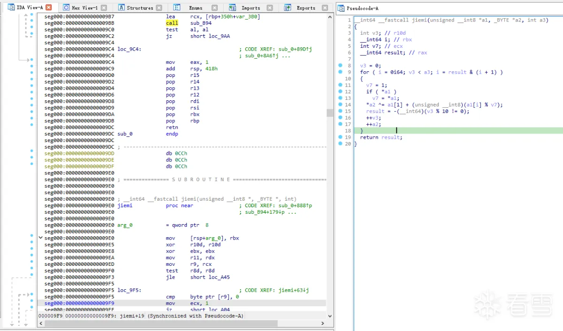Viewport: 563px width, 331px height.
Task: Close the Imports tab
Action: tap(270, 8)
